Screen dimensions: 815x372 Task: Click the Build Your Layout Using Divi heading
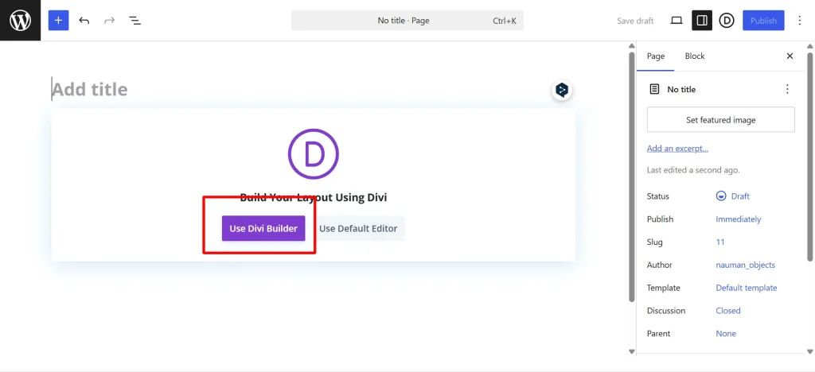point(314,197)
